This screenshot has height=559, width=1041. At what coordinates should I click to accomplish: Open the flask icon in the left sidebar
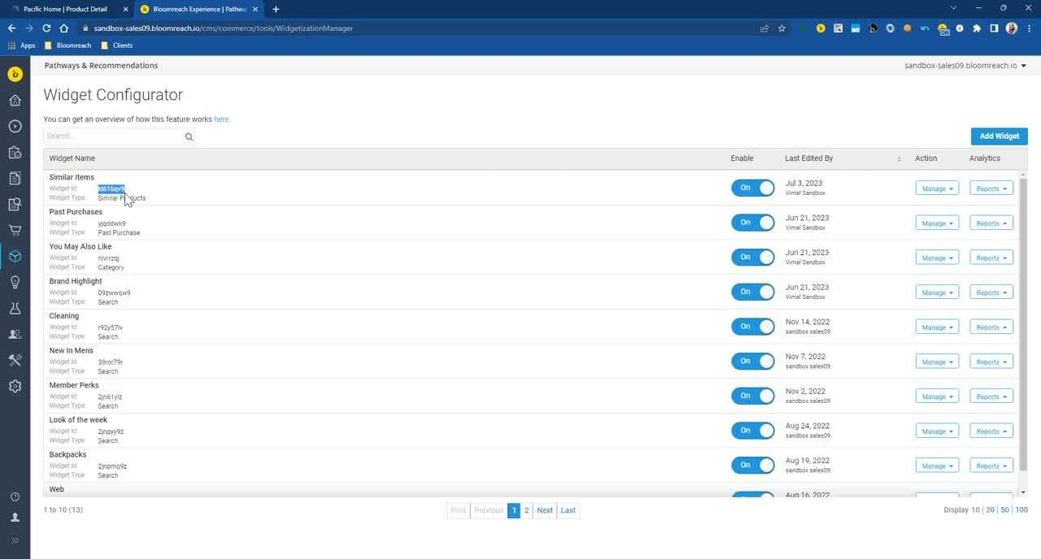pos(15,309)
